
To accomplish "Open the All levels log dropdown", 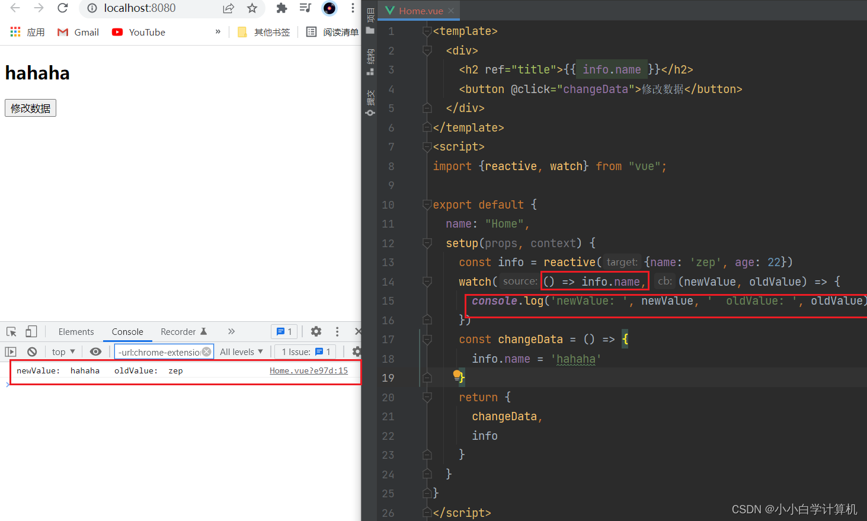I will 241,352.
